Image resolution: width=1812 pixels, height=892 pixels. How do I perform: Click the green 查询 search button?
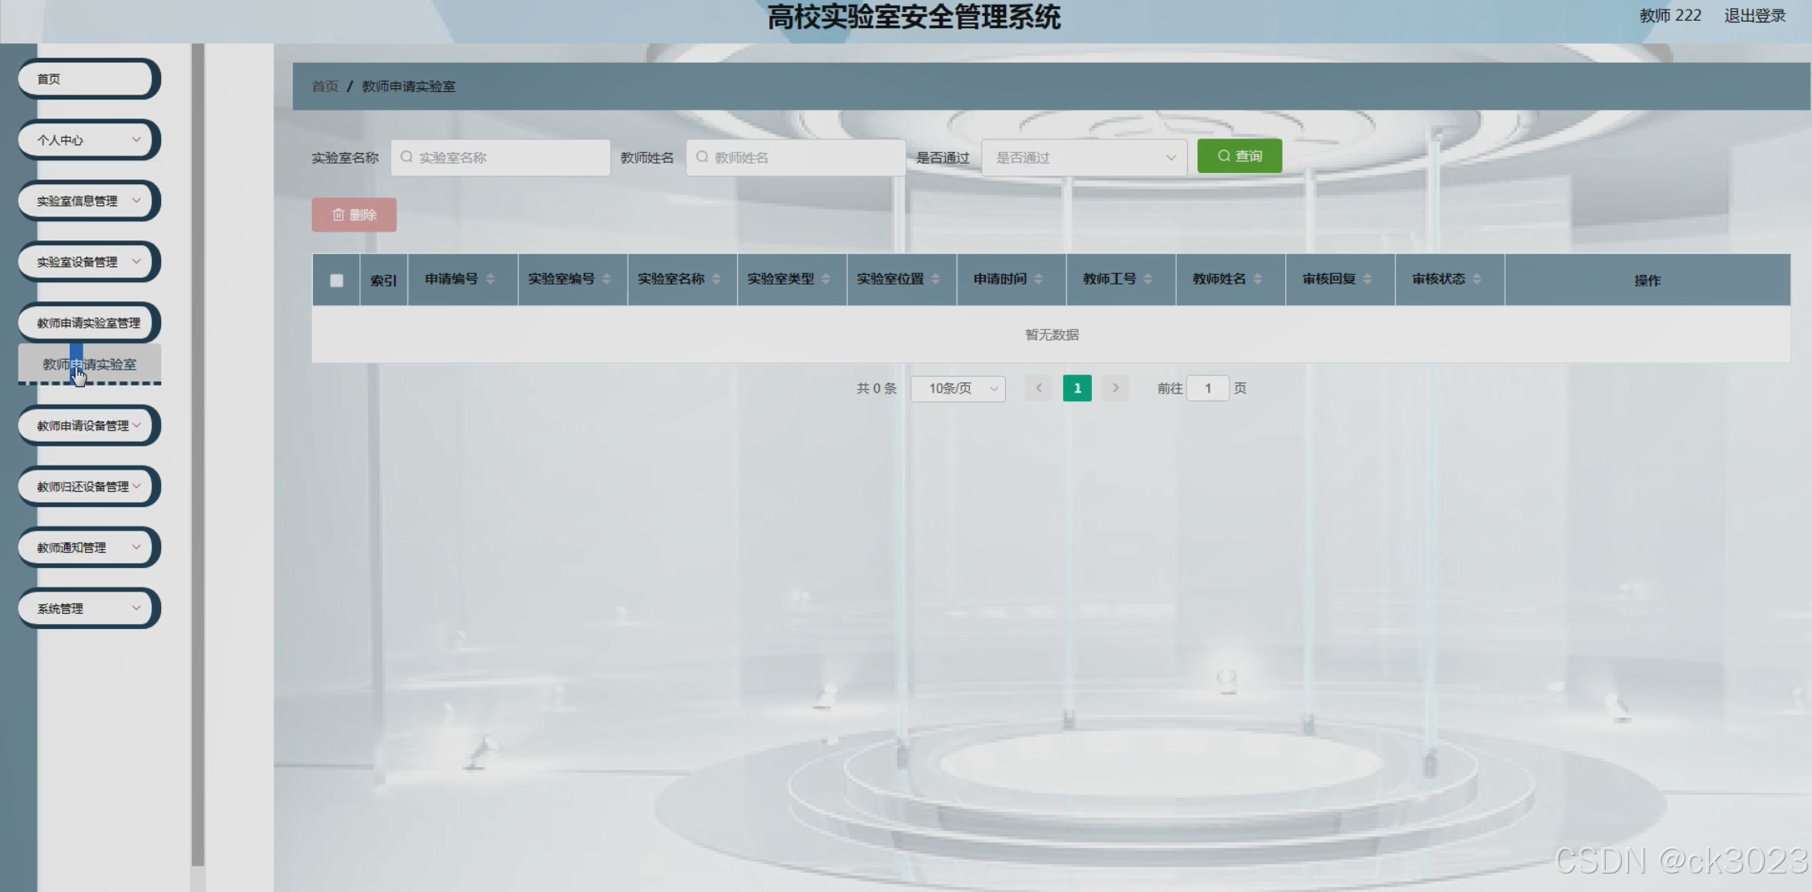click(x=1239, y=156)
